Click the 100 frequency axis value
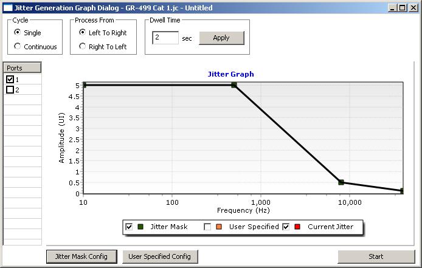The width and height of the screenshot is (422, 268). (x=172, y=202)
